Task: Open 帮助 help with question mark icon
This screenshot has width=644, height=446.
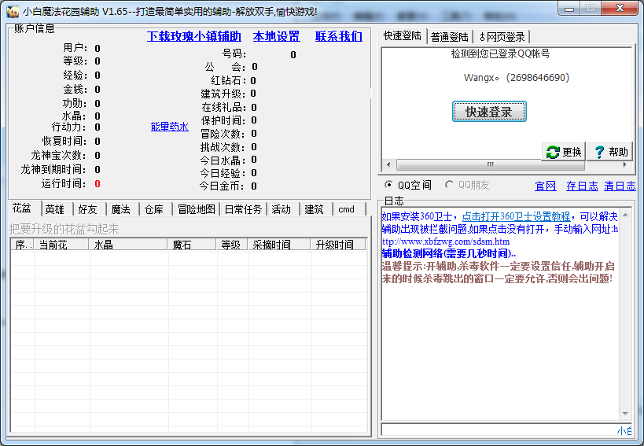Action: (611, 152)
